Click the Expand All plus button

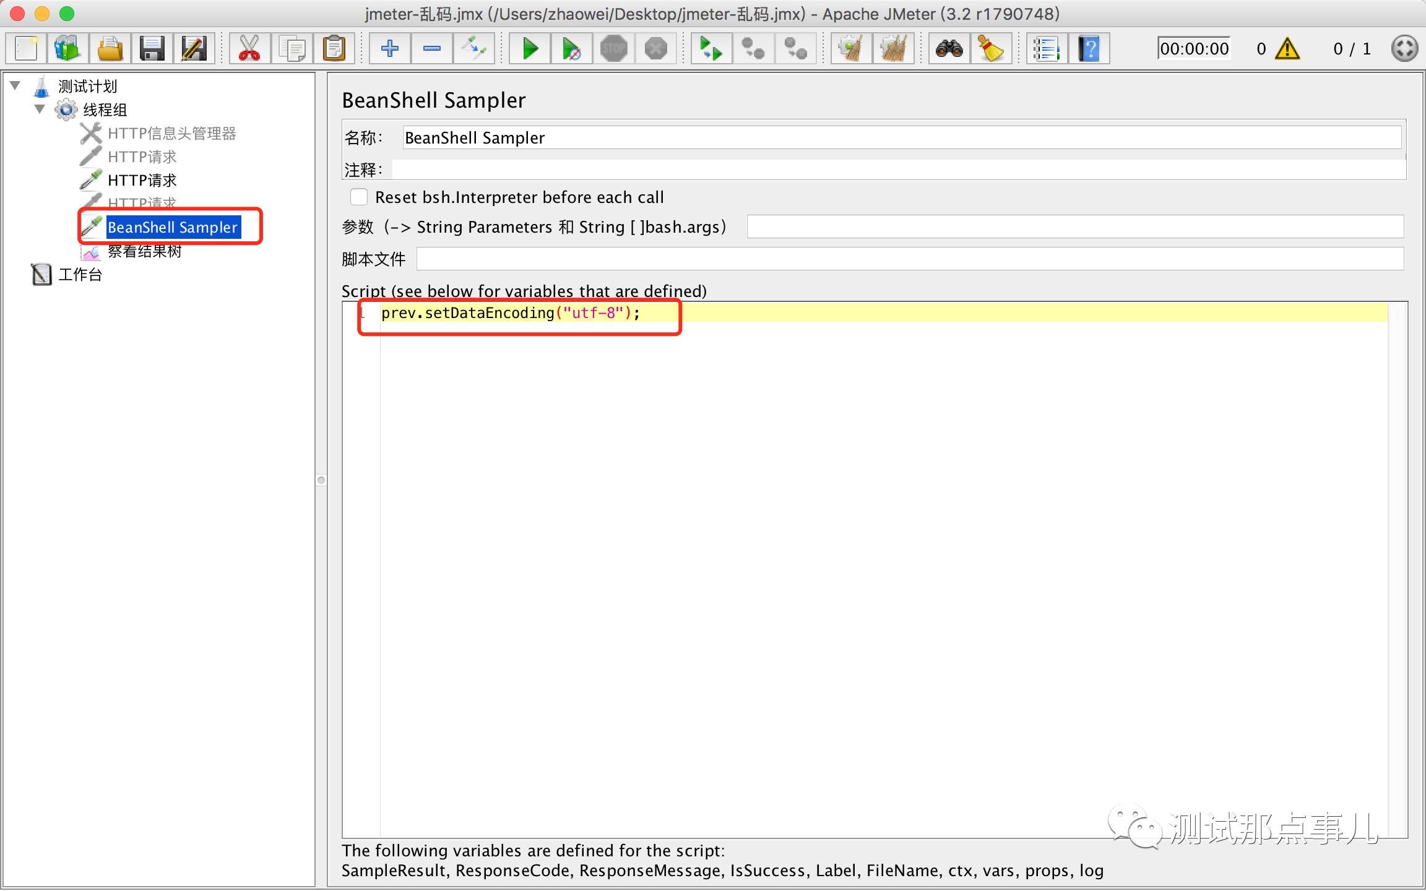click(x=389, y=48)
